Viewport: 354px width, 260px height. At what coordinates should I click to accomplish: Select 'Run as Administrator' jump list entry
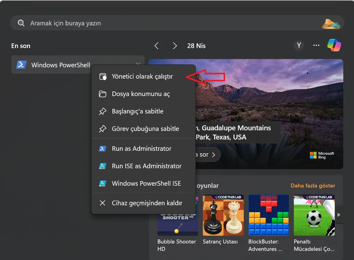[143, 149]
